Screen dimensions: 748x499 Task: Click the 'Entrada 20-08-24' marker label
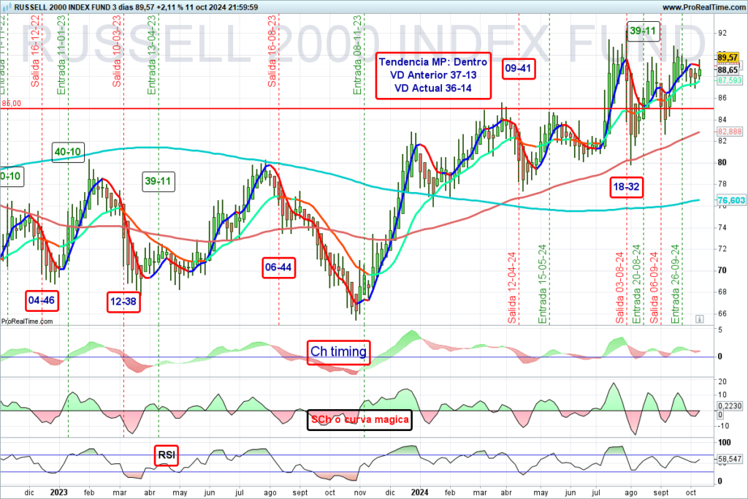click(x=637, y=284)
